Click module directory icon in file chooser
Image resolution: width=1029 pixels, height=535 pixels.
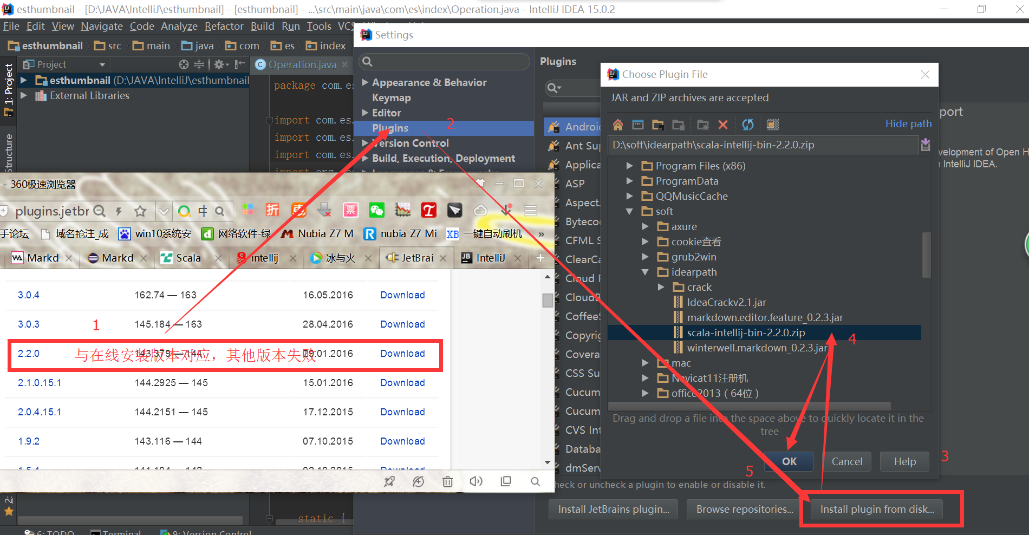pyautogui.click(x=678, y=125)
